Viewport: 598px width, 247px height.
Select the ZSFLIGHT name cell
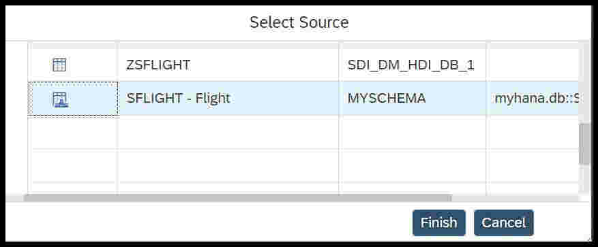point(228,65)
